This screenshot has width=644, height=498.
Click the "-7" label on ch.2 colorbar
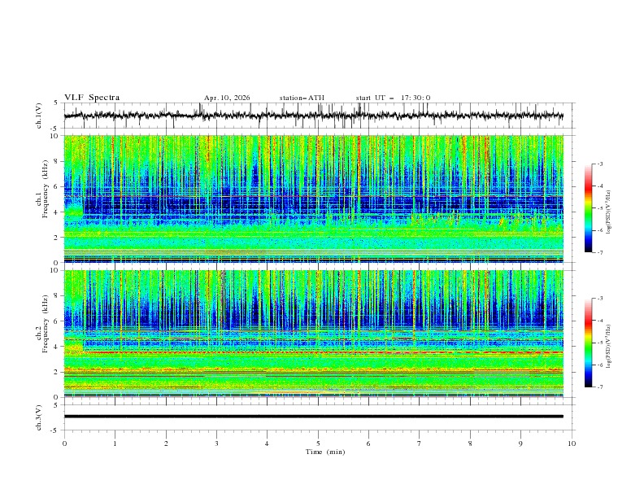click(x=600, y=387)
